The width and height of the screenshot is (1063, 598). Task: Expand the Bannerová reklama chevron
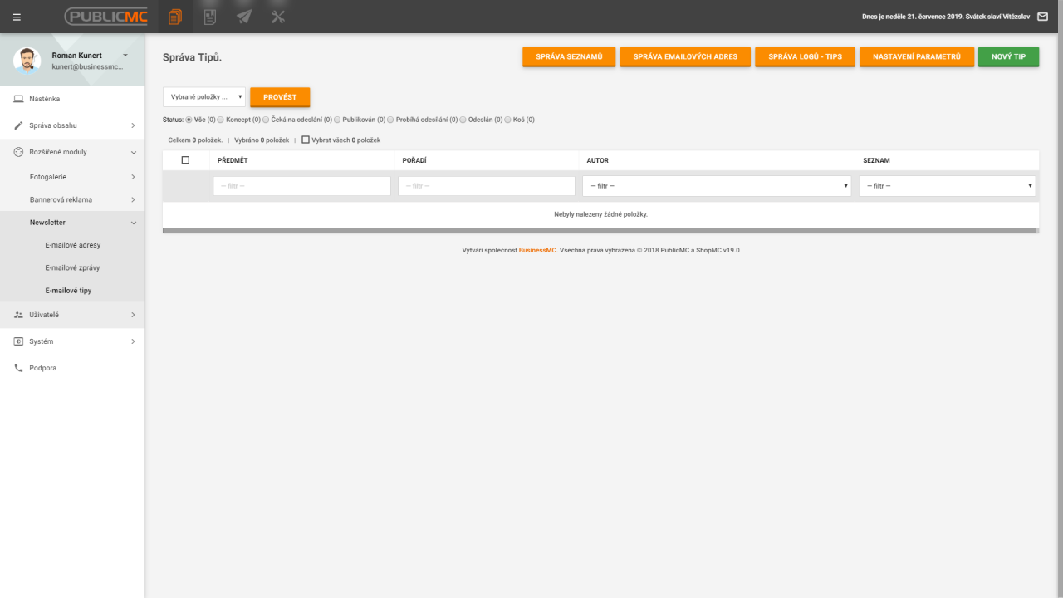[x=133, y=199]
